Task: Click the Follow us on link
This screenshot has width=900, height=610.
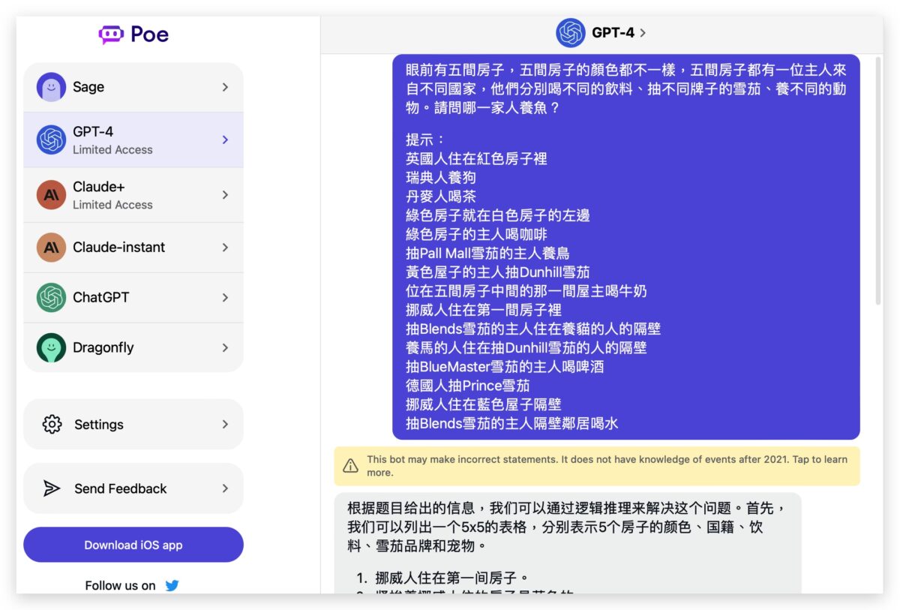Action: (120, 586)
